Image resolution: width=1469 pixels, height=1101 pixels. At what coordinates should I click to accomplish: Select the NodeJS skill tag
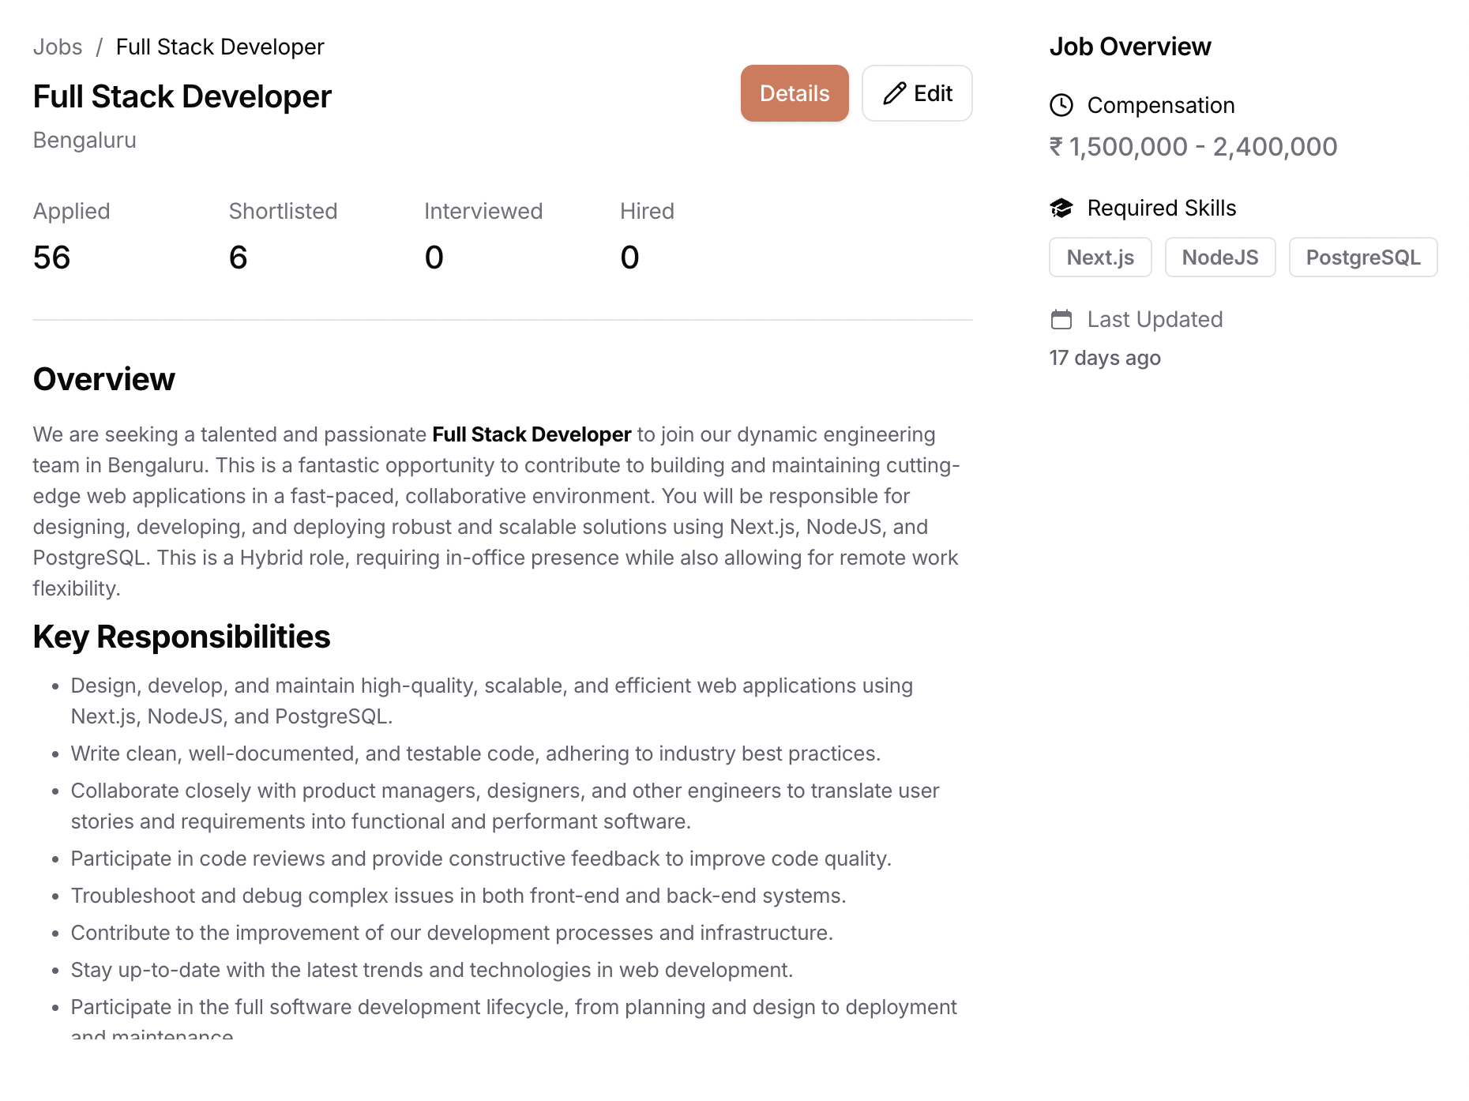(1219, 257)
